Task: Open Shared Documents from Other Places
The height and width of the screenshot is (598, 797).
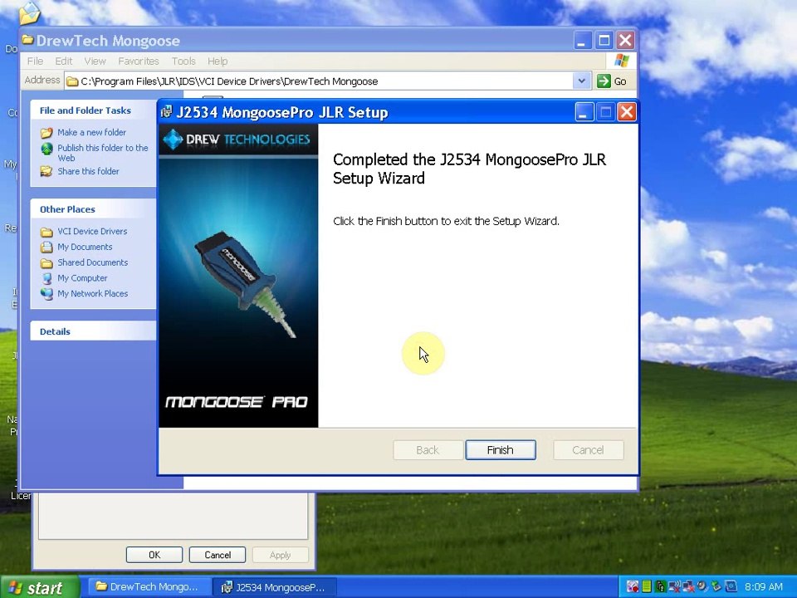Action: click(x=92, y=262)
